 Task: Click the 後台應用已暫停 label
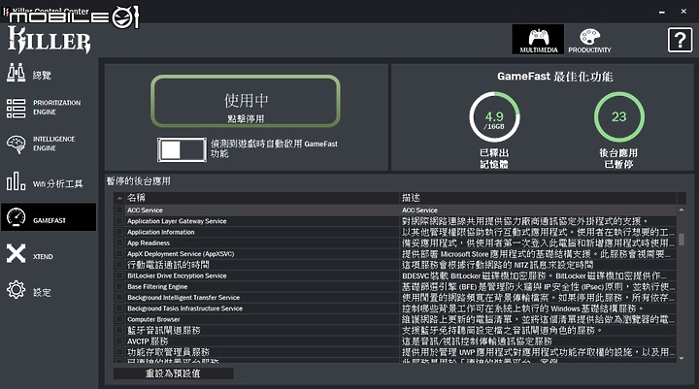click(x=618, y=159)
